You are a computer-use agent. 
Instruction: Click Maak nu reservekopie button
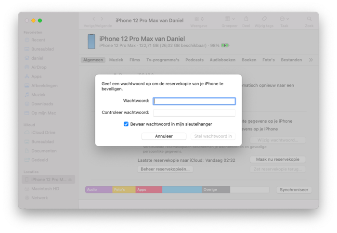coord(278,159)
